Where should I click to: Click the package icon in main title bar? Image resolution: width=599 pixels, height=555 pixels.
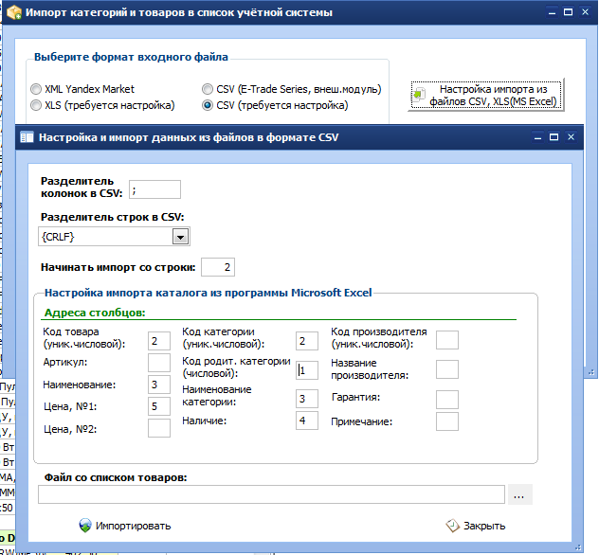[14, 12]
